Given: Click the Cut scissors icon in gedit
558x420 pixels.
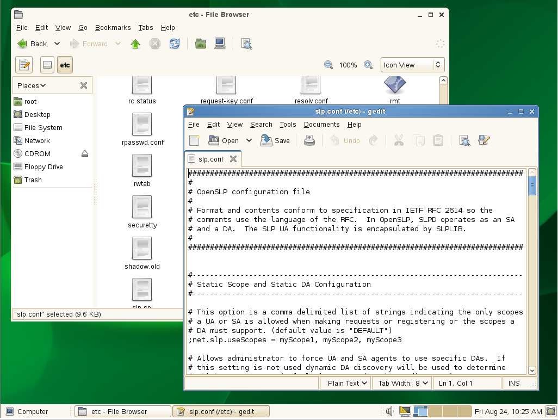Looking at the screenshot, I should click(x=399, y=140).
